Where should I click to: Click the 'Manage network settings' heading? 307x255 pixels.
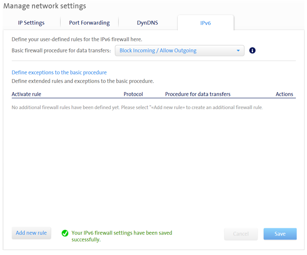point(45,6)
